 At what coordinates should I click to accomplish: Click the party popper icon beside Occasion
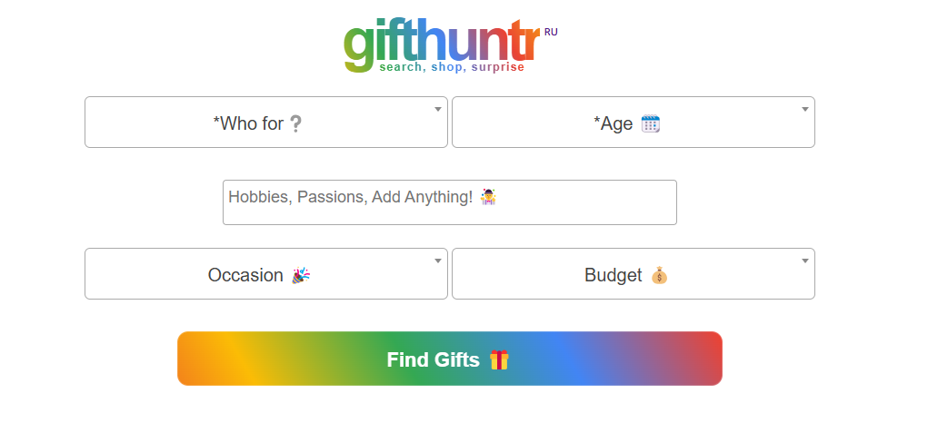coord(301,275)
